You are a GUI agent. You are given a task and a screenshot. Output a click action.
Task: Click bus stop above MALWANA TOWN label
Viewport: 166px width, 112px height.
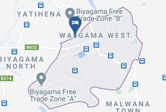135,84
